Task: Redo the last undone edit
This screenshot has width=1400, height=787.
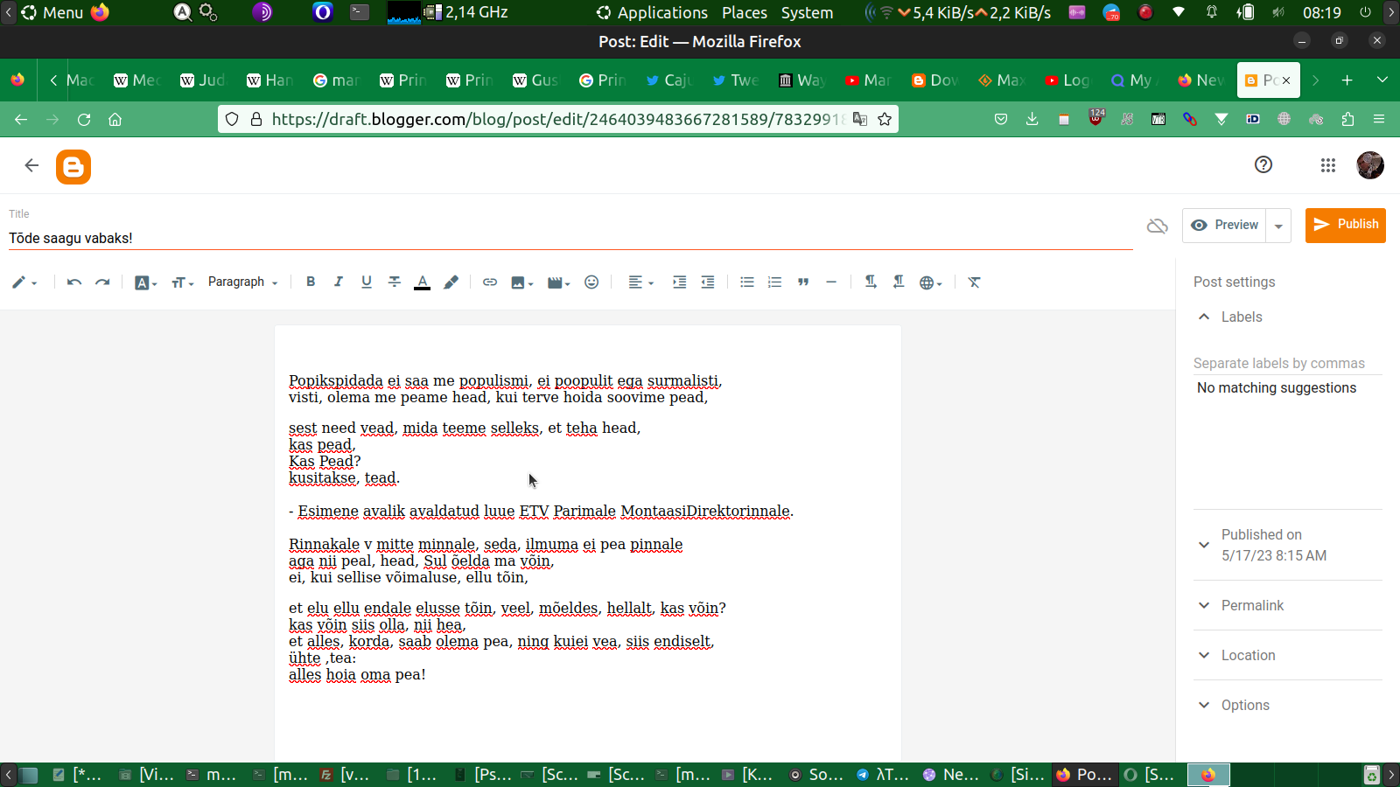Action: (x=102, y=282)
